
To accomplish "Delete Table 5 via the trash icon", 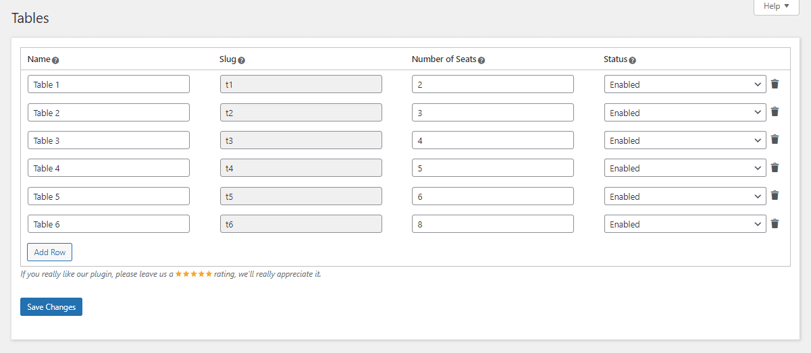I will coord(775,196).
